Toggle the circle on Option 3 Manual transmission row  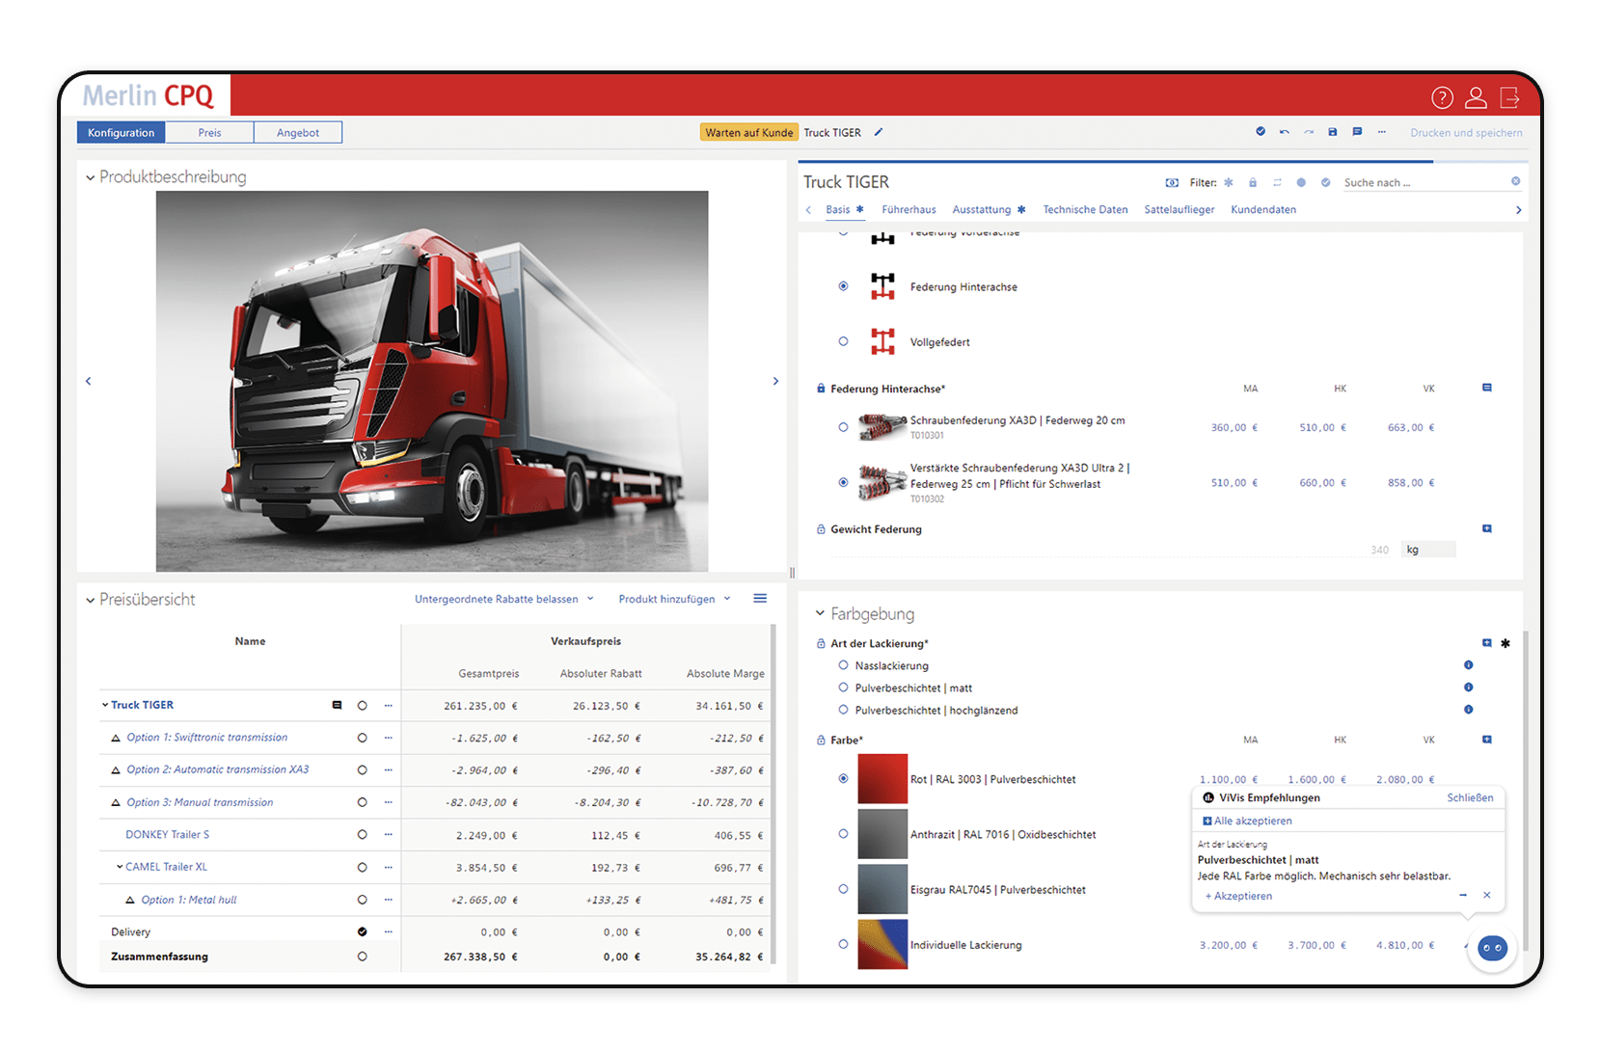click(x=363, y=802)
